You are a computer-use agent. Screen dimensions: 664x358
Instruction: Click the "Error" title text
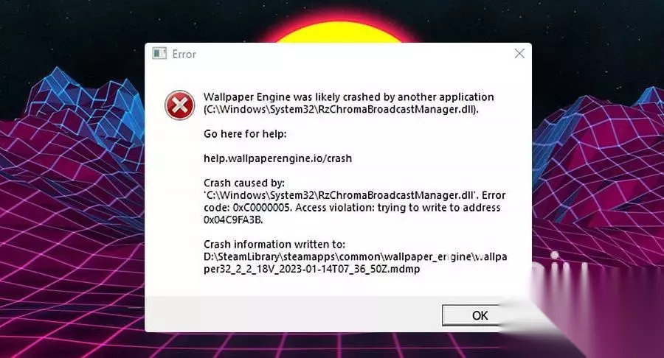tap(184, 54)
